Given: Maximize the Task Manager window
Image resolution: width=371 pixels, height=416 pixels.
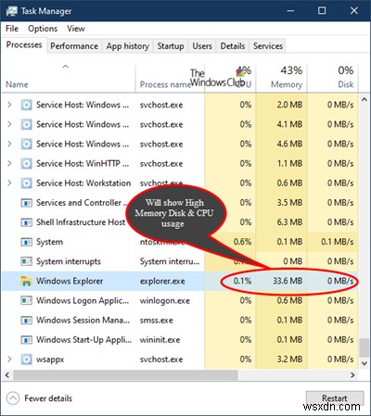Looking at the screenshot, I should 322,11.
